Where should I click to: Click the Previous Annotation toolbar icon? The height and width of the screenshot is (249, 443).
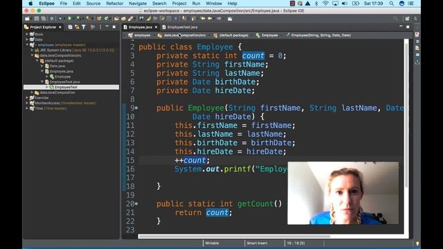click(x=193, y=19)
